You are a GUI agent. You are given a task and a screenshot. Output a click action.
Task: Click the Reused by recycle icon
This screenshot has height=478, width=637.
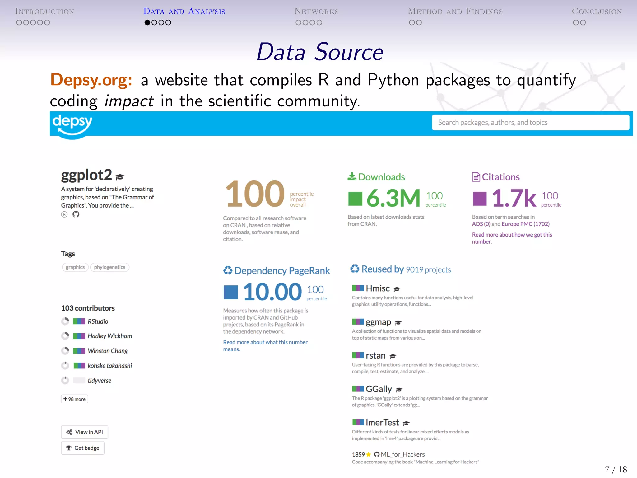pyautogui.click(x=355, y=269)
